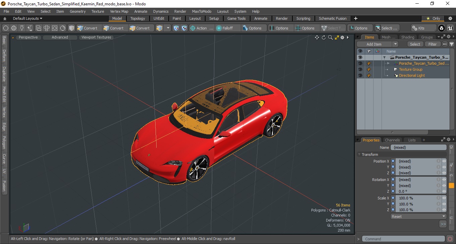This screenshot has height=244, width=456.
Task: Click the globe mesh icon in toolbar
Action: pos(14,28)
